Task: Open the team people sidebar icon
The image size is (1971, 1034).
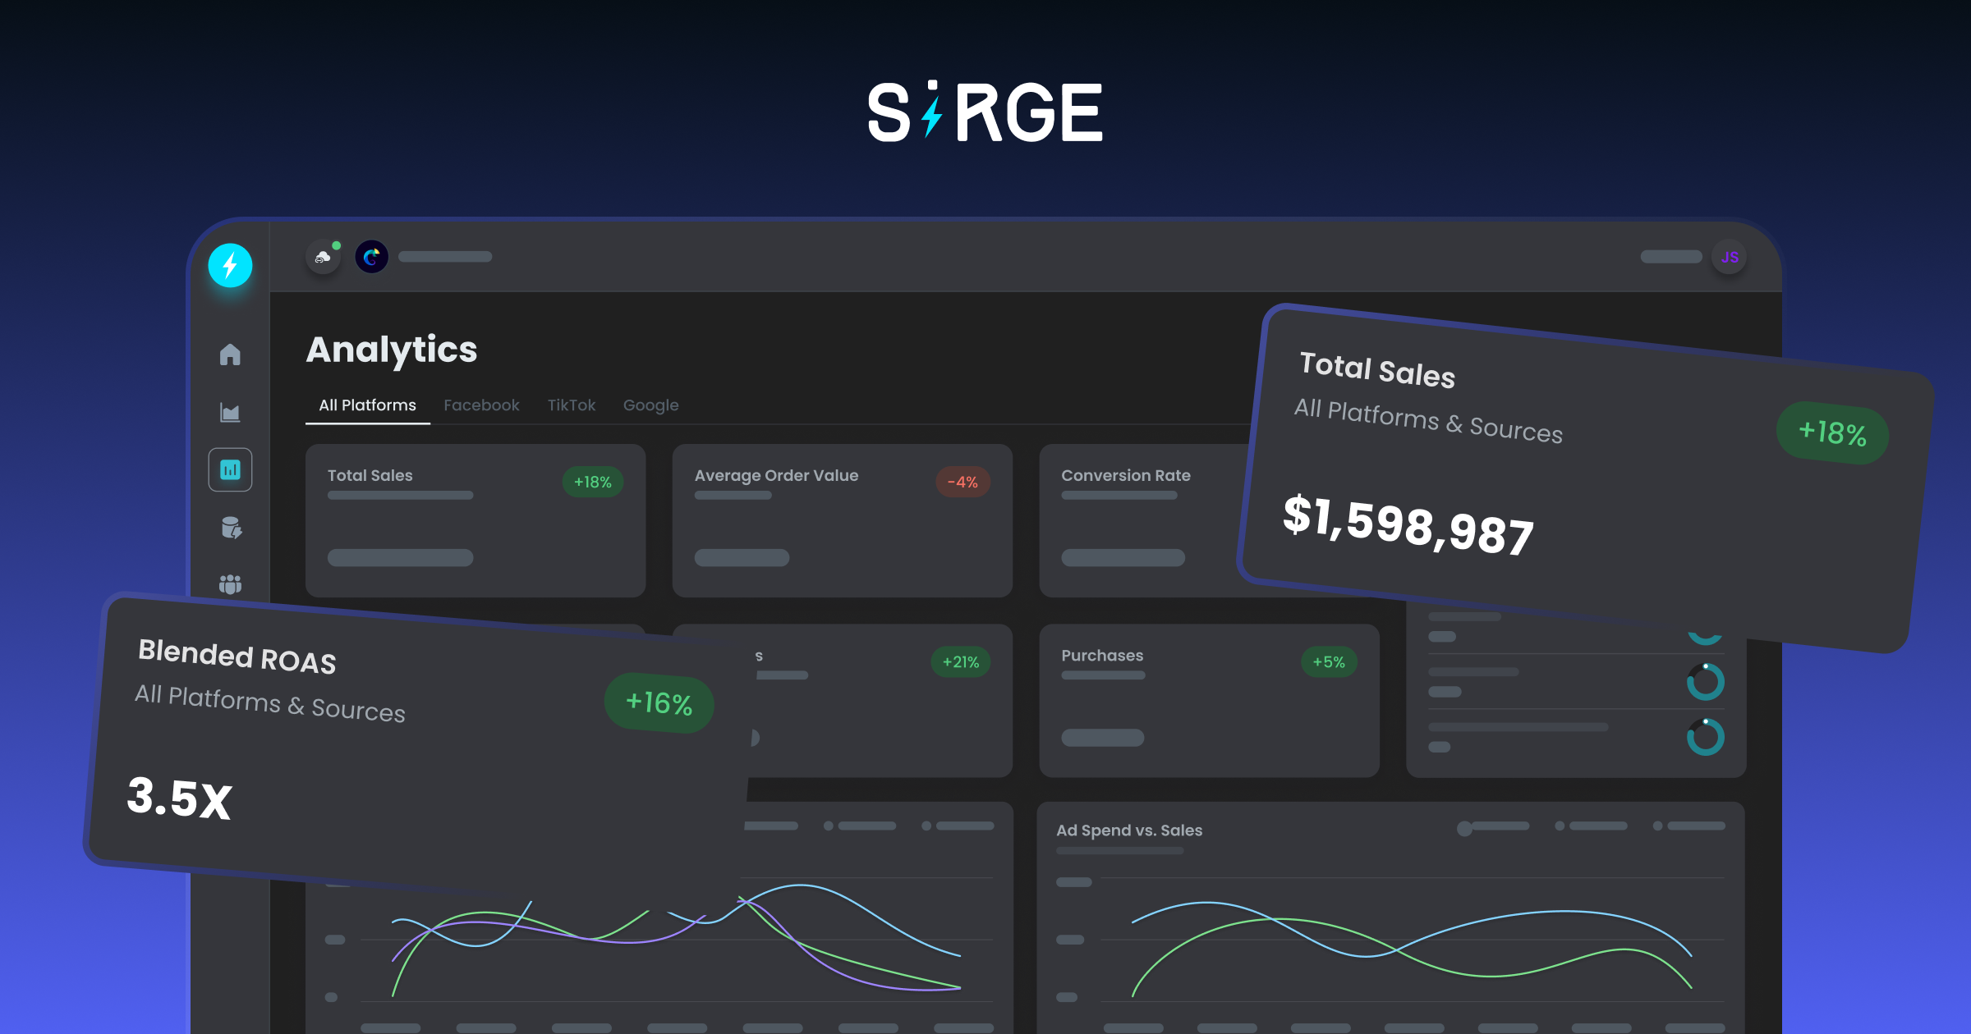Action: (230, 583)
